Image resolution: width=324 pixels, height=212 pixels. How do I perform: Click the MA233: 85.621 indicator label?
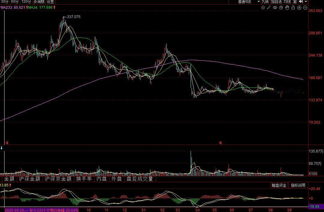[13, 8]
